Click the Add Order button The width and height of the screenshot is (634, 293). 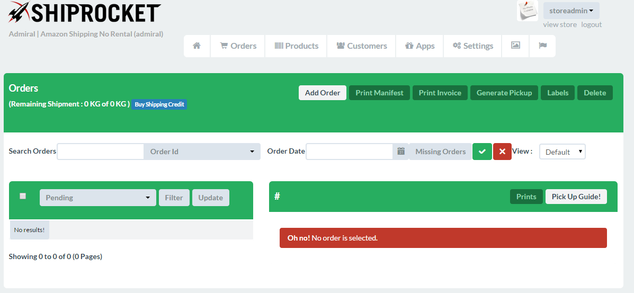click(x=322, y=93)
